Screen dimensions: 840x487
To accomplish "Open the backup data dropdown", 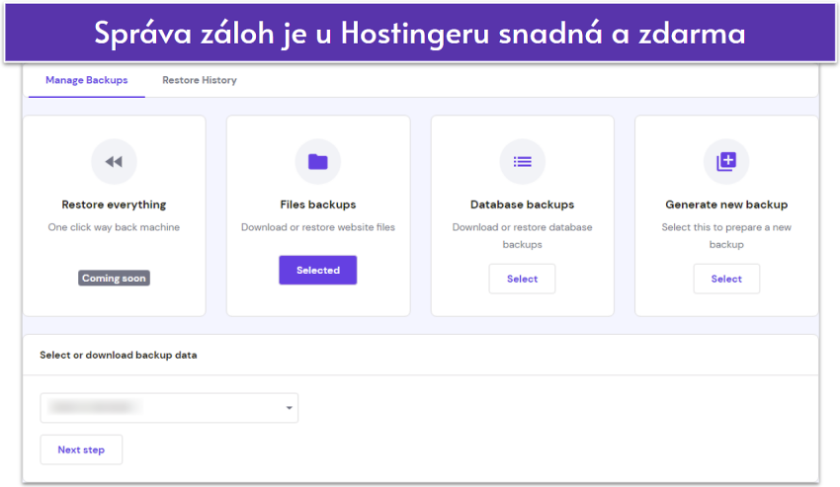I will [169, 408].
